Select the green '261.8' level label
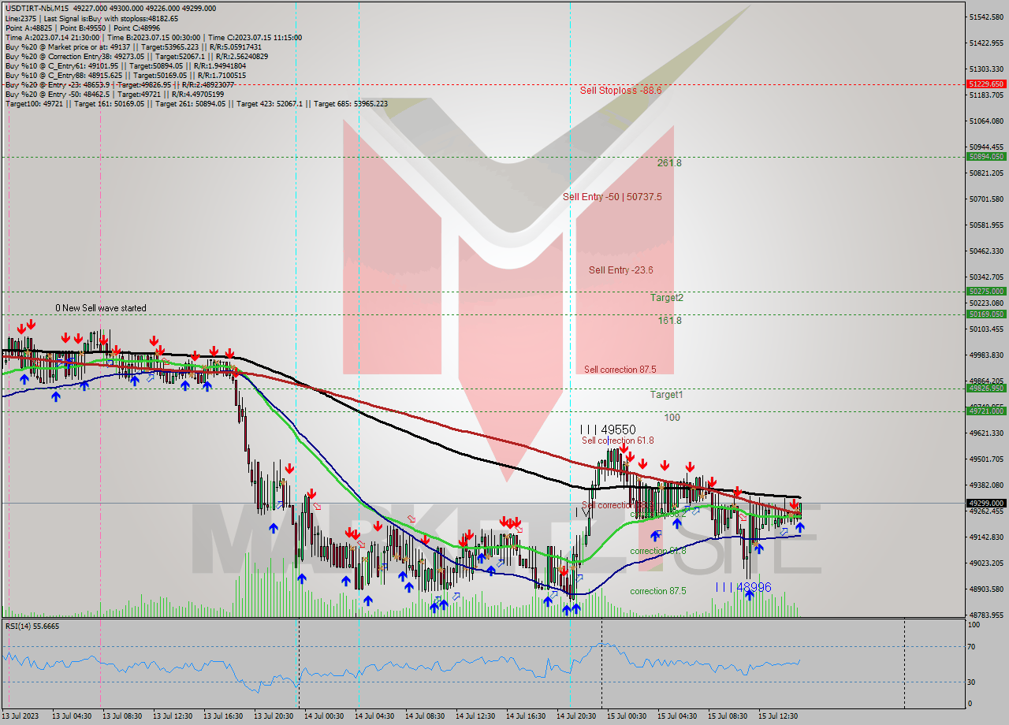The width and height of the screenshot is (1009, 725). 669,163
